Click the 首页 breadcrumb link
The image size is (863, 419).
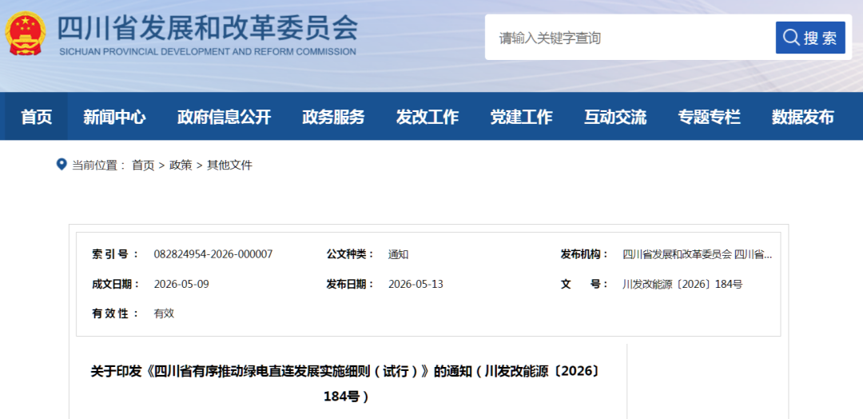tap(143, 166)
